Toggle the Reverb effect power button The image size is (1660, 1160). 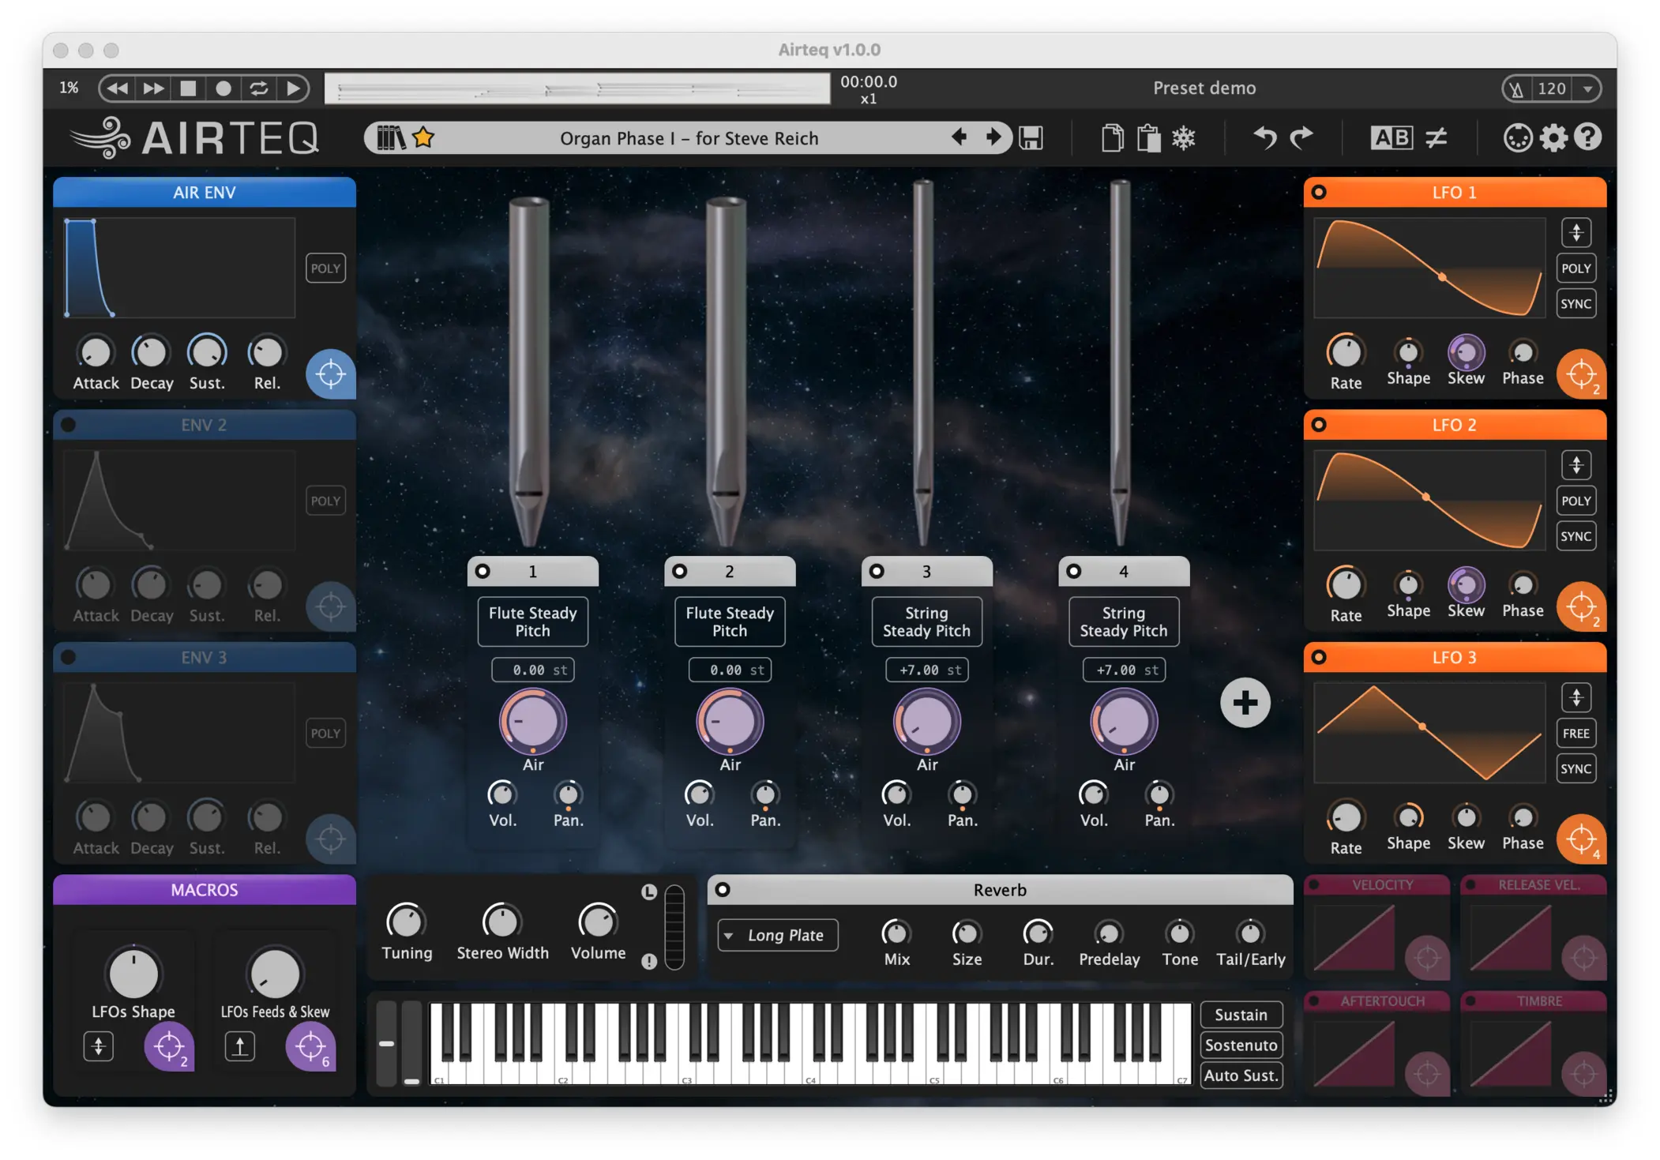click(x=723, y=890)
